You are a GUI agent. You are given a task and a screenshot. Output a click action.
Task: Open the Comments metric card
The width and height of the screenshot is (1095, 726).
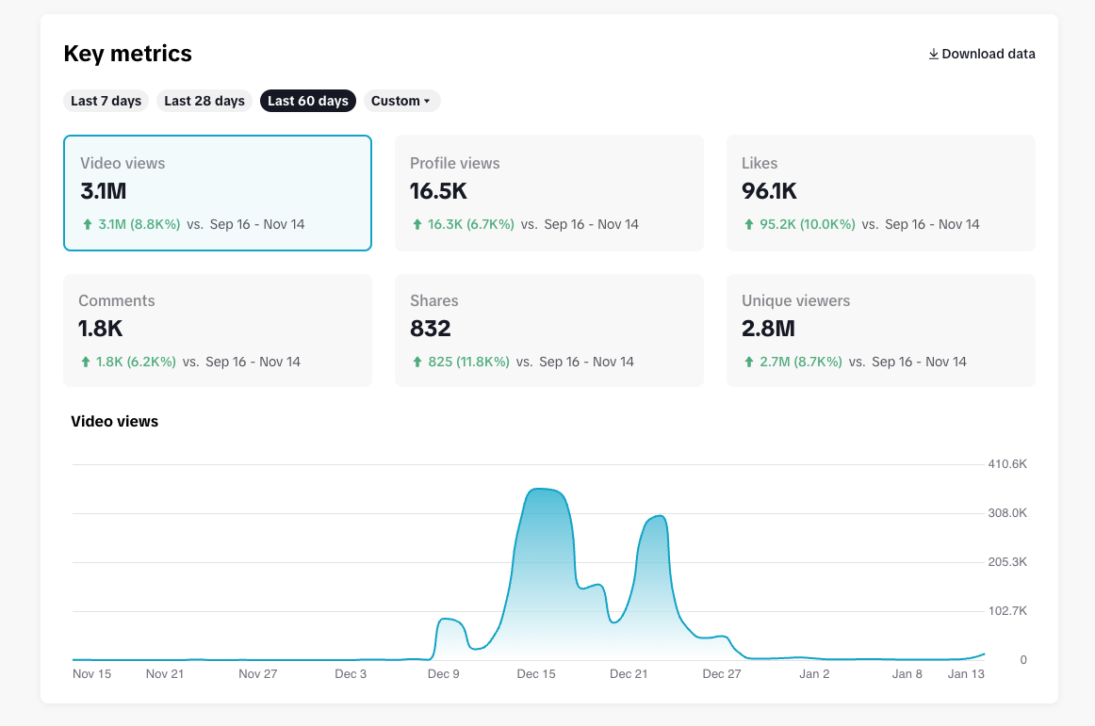click(217, 331)
